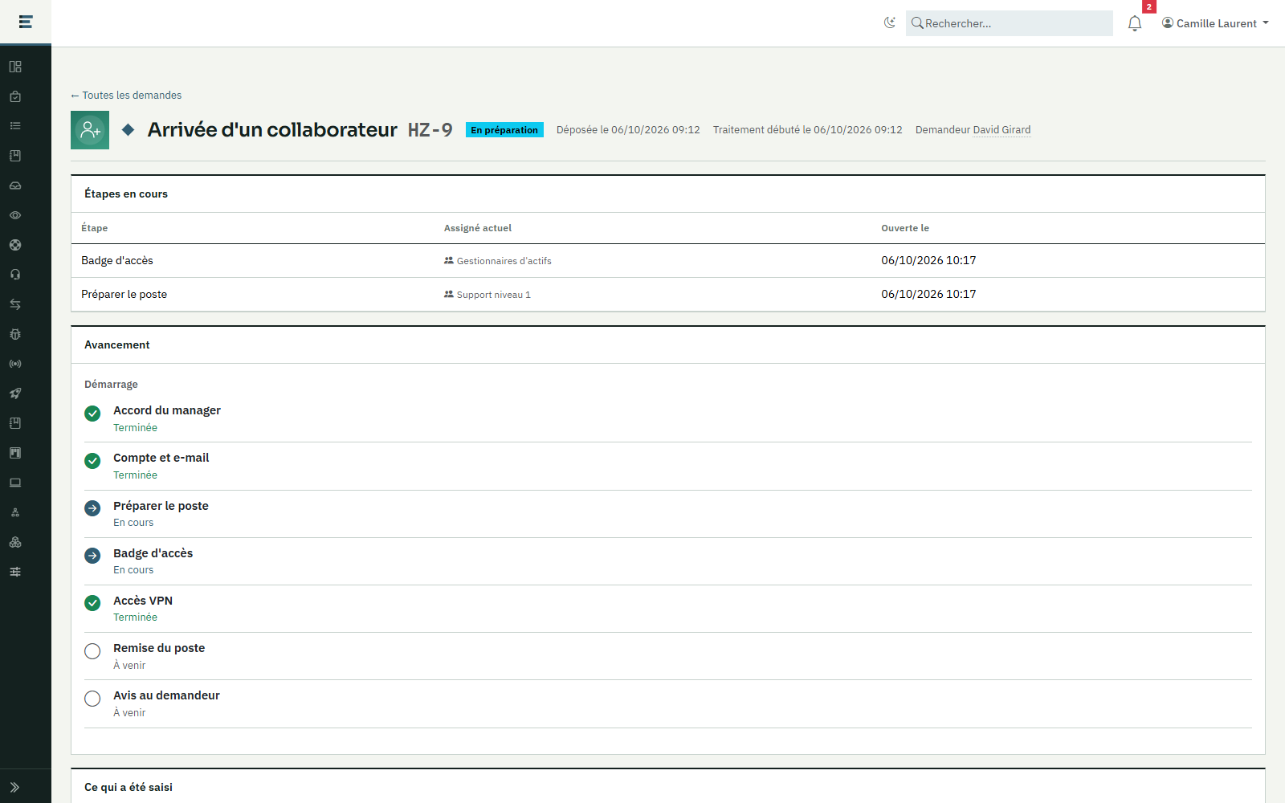Image resolution: width=1285 pixels, height=803 pixels.
Task: Click the Ouverte le column header
Action: pos(905,228)
